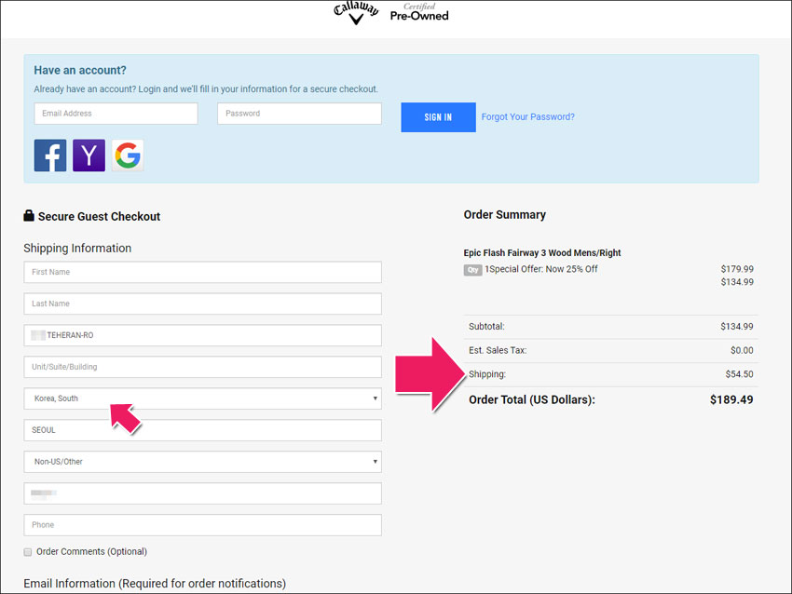Click the Last Name field
792x594 pixels.
tap(202, 304)
